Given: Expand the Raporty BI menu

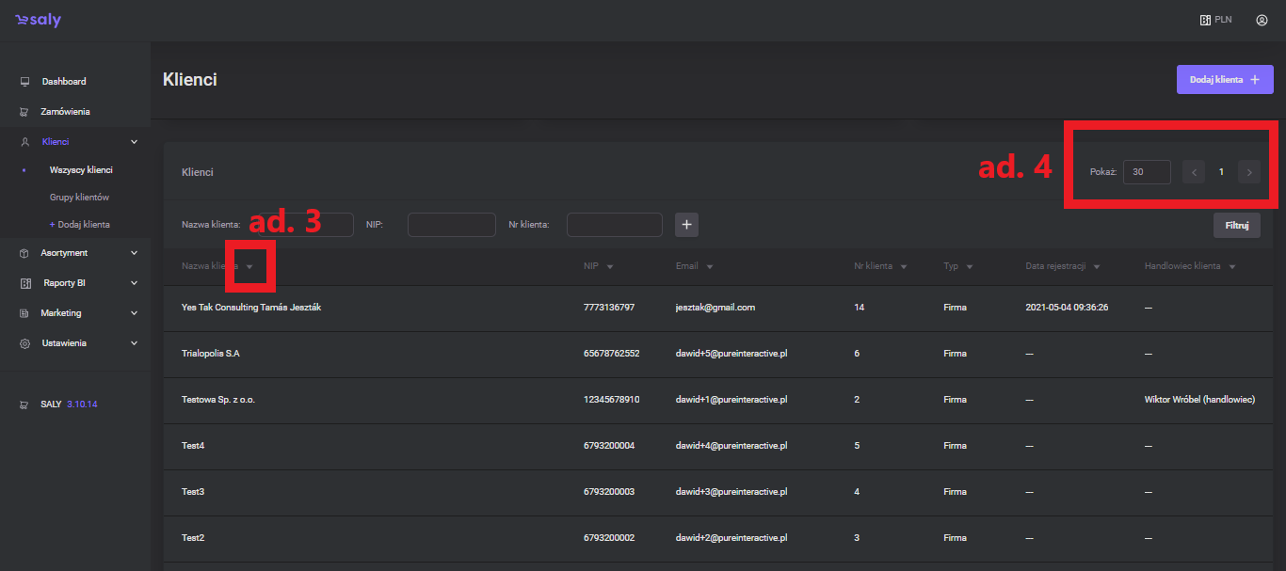Looking at the screenshot, I should tap(134, 283).
